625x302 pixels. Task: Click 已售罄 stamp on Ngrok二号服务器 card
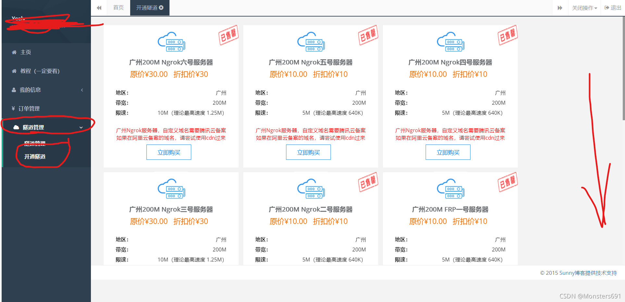pyautogui.click(x=368, y=182)
